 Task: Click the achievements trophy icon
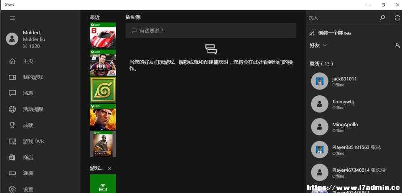coord(12,125)
